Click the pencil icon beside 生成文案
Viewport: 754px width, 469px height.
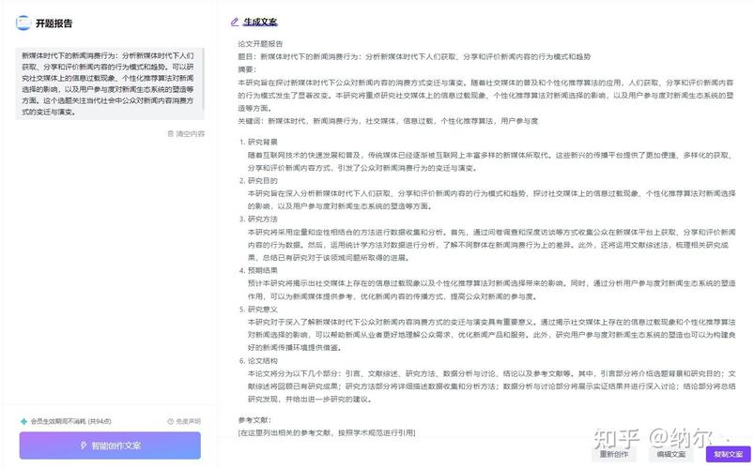pos(235,22)
